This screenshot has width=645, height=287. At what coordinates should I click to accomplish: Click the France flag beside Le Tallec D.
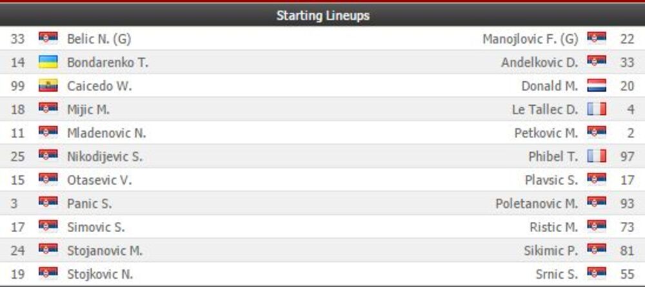[597, 110]
